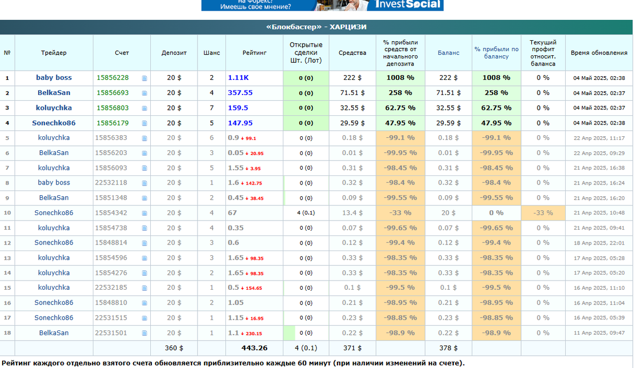This screenshot has height=368, width=644.
Task: Click the -33 % current profit cell
Action: coord(543,213)
